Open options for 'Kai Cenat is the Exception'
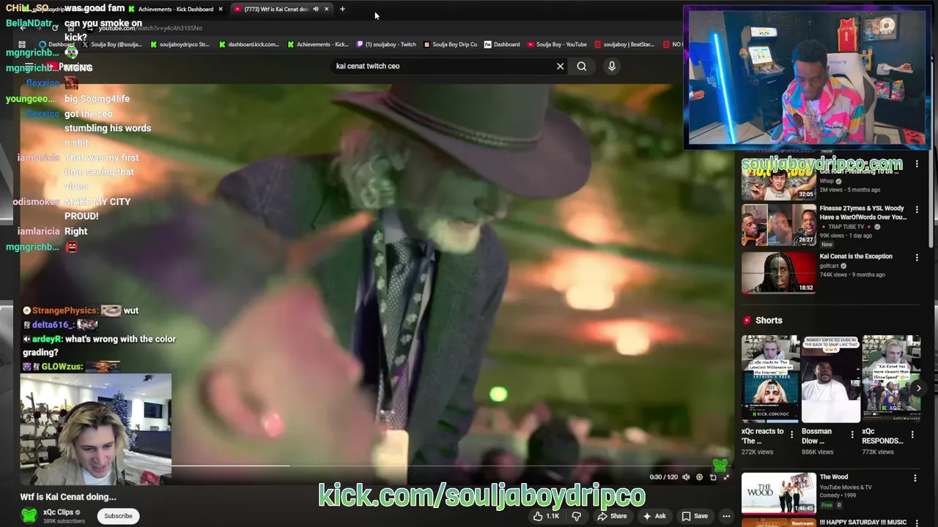Viewport: 938px width, 527px height. coord(917,258)
